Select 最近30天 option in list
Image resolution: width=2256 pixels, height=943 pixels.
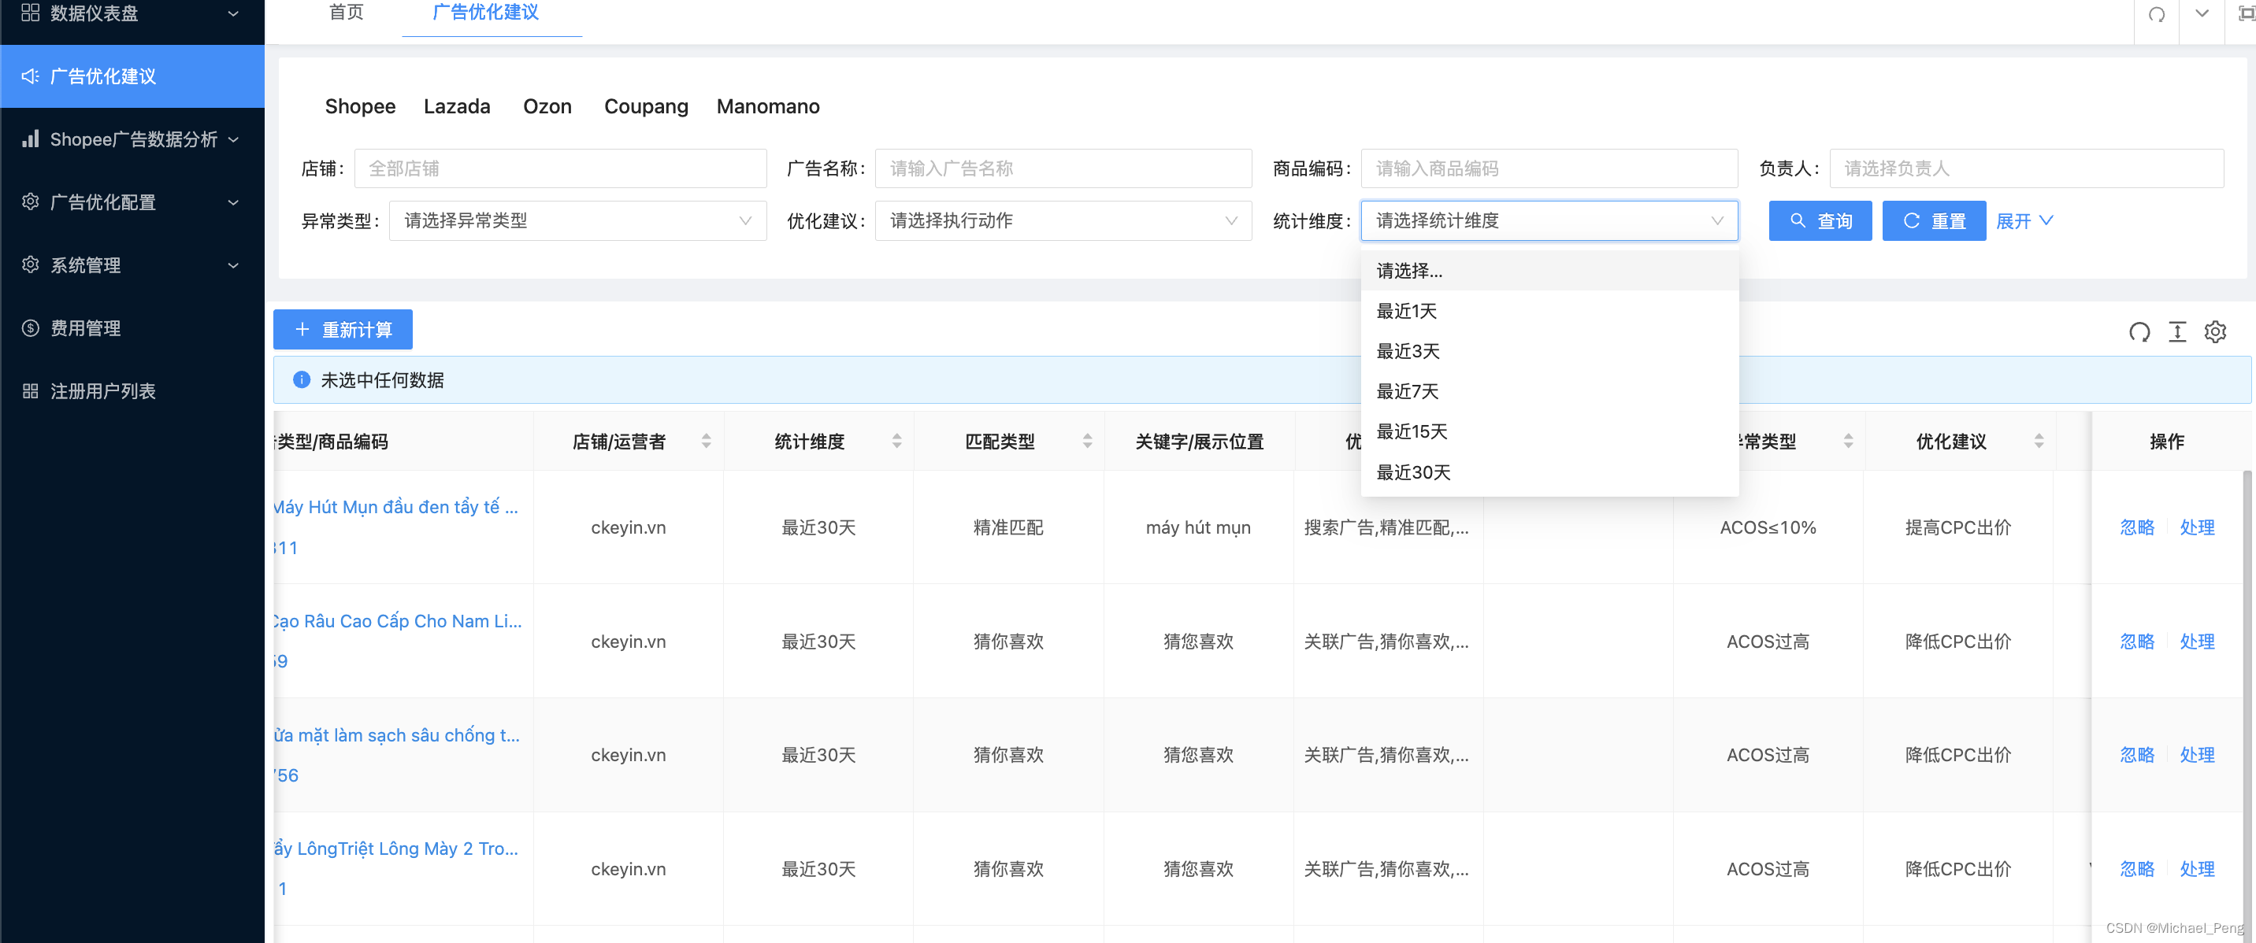pyautogui.click(x=1412, y=472)
